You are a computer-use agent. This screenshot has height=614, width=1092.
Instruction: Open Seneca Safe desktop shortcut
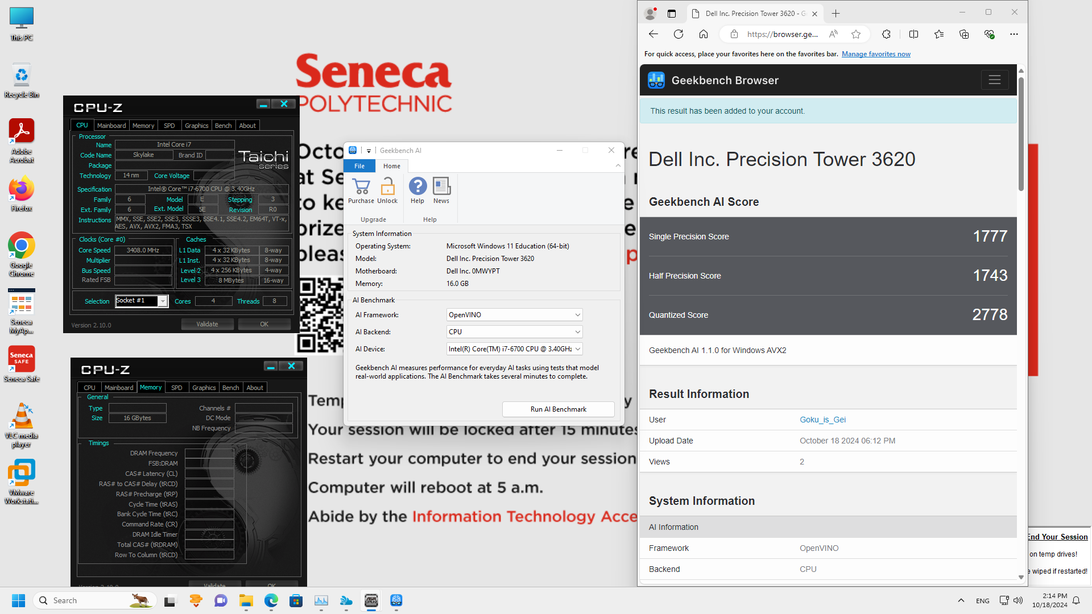pyautogui.click(x=22, y=364)
